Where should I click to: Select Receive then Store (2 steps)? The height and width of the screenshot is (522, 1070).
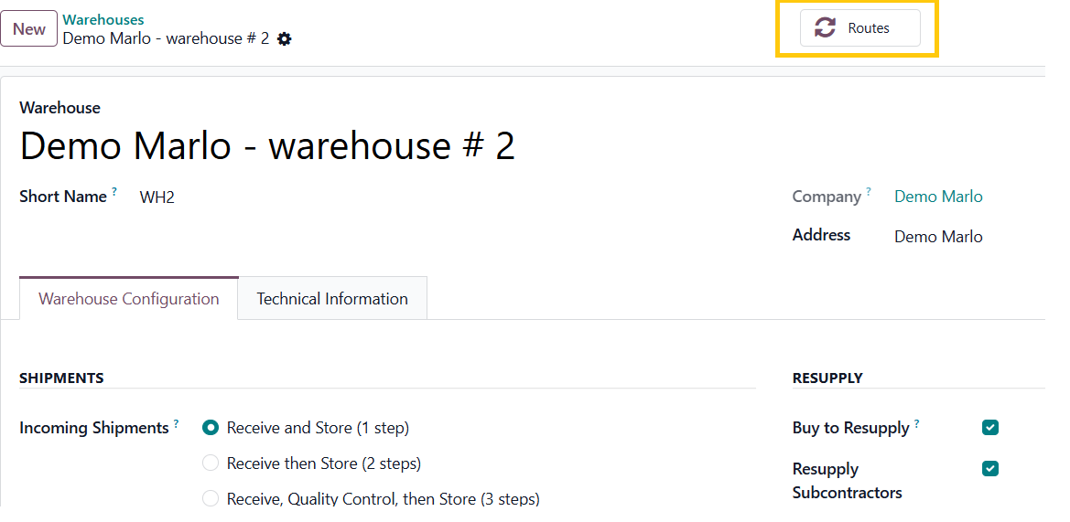[211, 463]
